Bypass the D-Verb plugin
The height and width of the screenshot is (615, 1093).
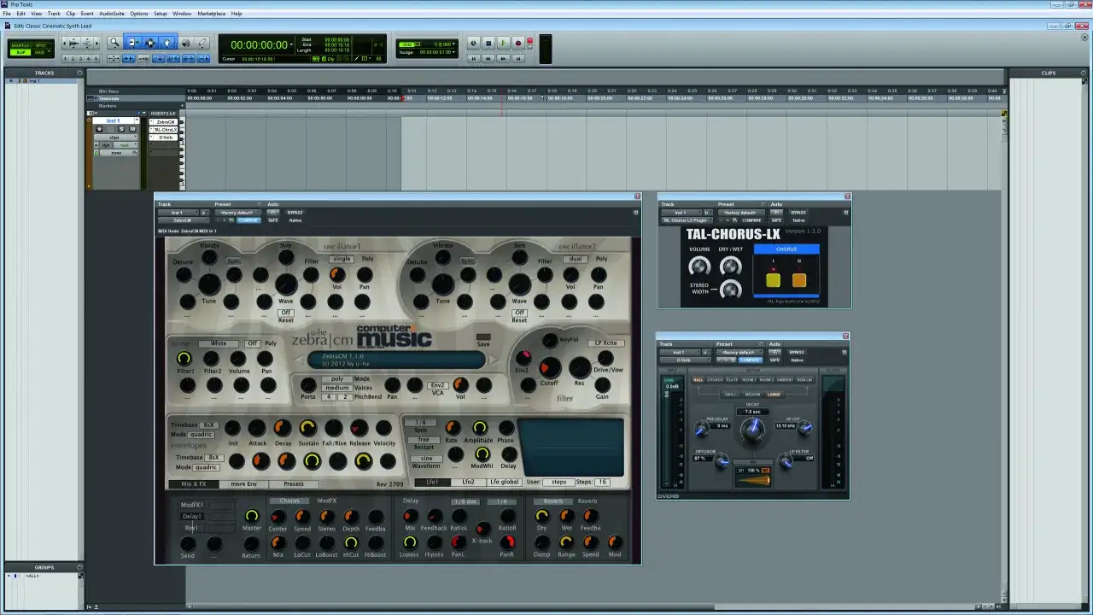[797, 352]
